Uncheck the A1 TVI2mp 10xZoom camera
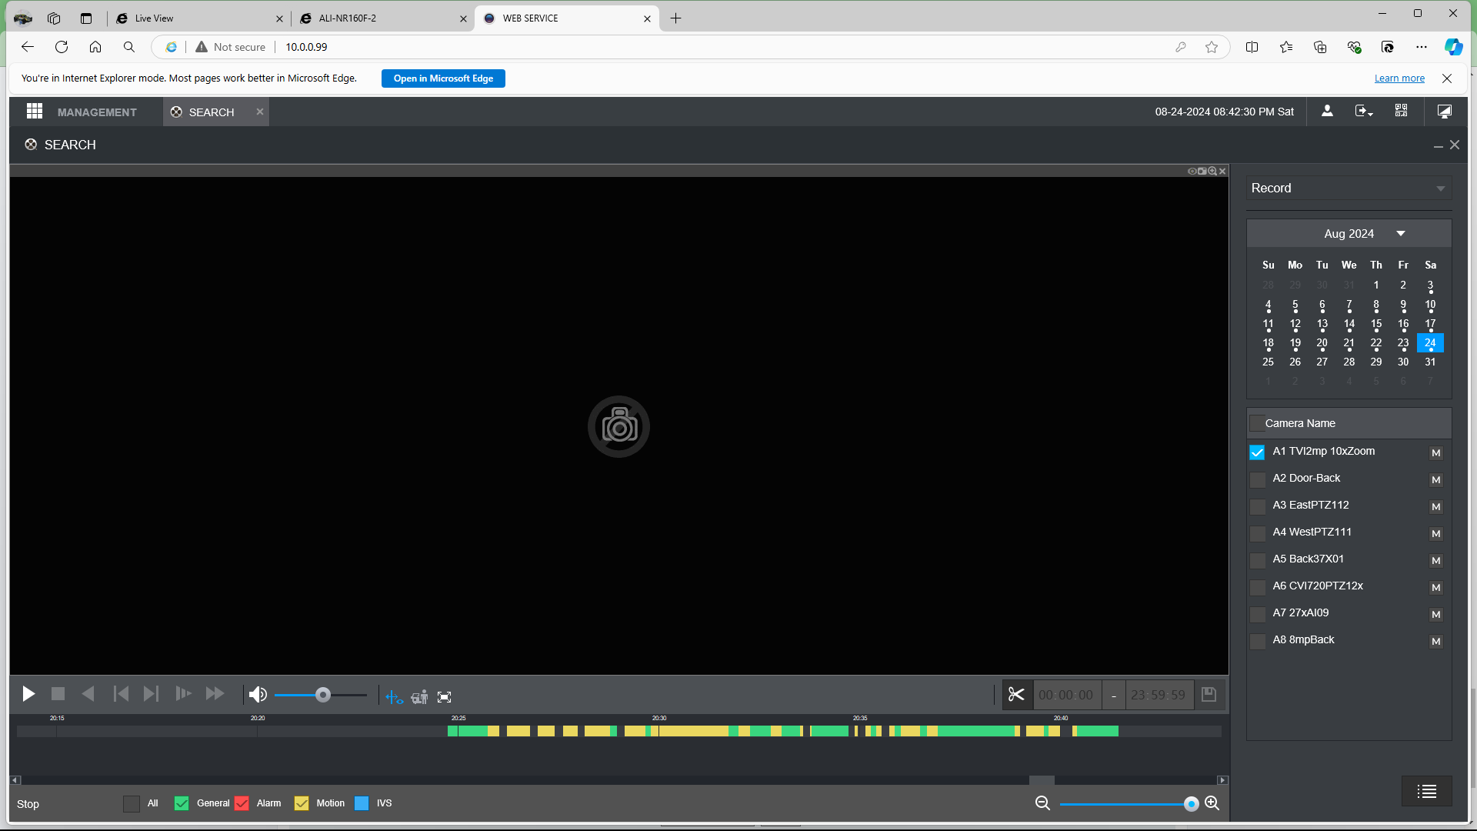The image size is (1477, 831). pyautogui.click(x=1258, y=452)
